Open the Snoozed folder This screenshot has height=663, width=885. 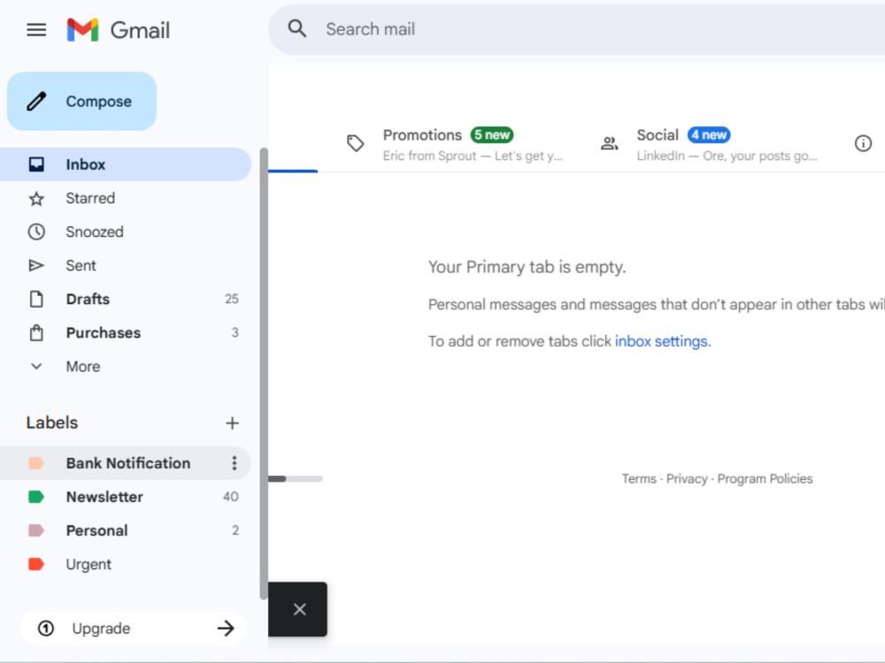pyautogui.click(x=126, y=232)
